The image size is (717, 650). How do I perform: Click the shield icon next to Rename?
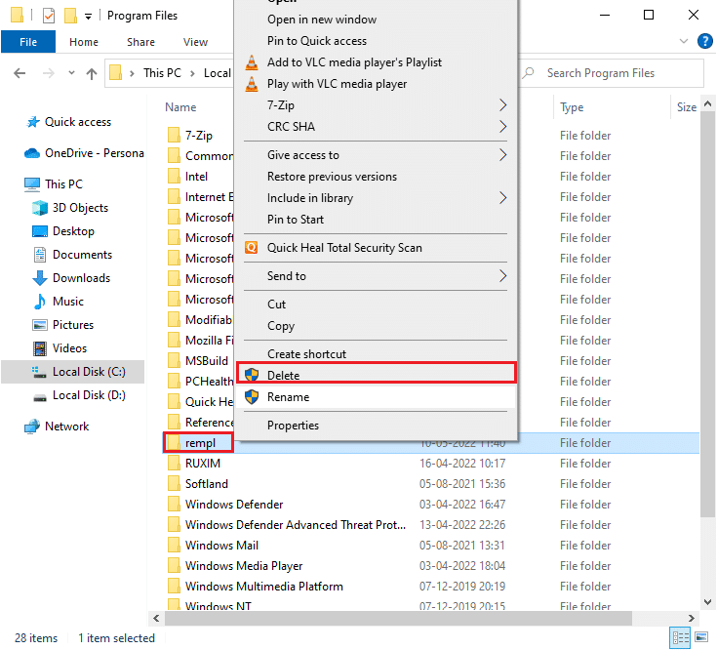[x=252, y=396]
